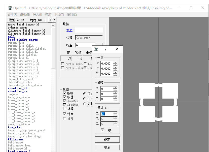
Task: Increase 缩放 X with the up spinner arrow
Action: pos(115,113)
